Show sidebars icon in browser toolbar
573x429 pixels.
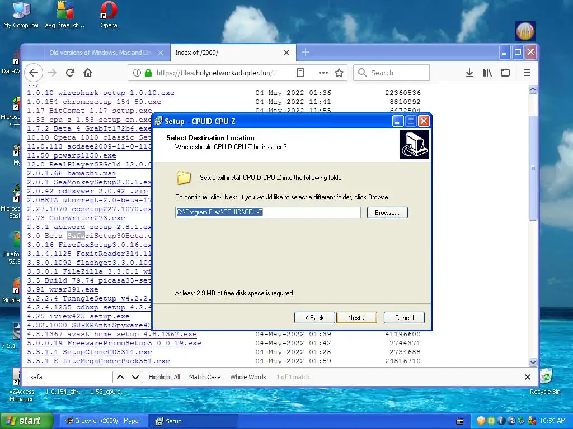[x=505, y=73]
